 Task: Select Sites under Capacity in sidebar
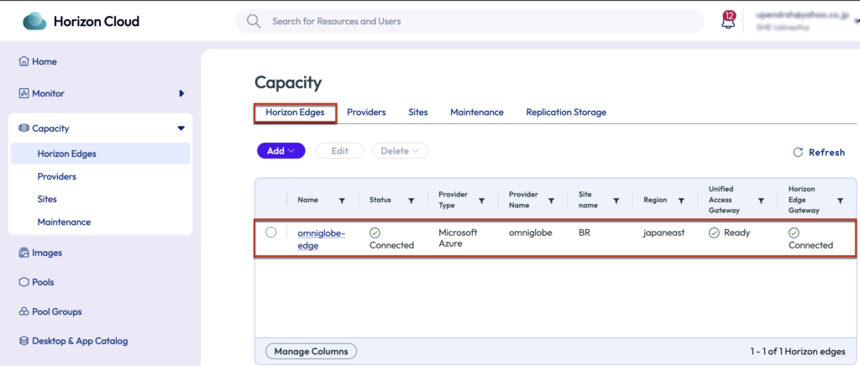pos(47,200)
